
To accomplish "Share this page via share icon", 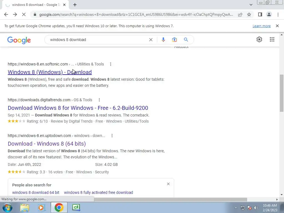I will point(240,14).
